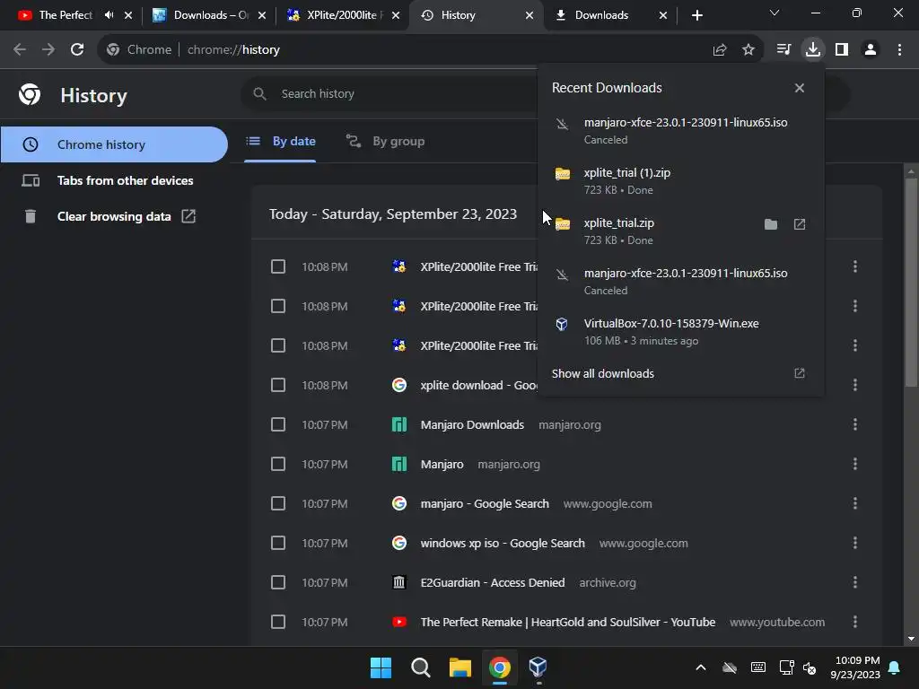Viewport: 919px width, 689px height.
Task: Click the browser back arrow
Action: pyautogui.click(x=20, y=50)
